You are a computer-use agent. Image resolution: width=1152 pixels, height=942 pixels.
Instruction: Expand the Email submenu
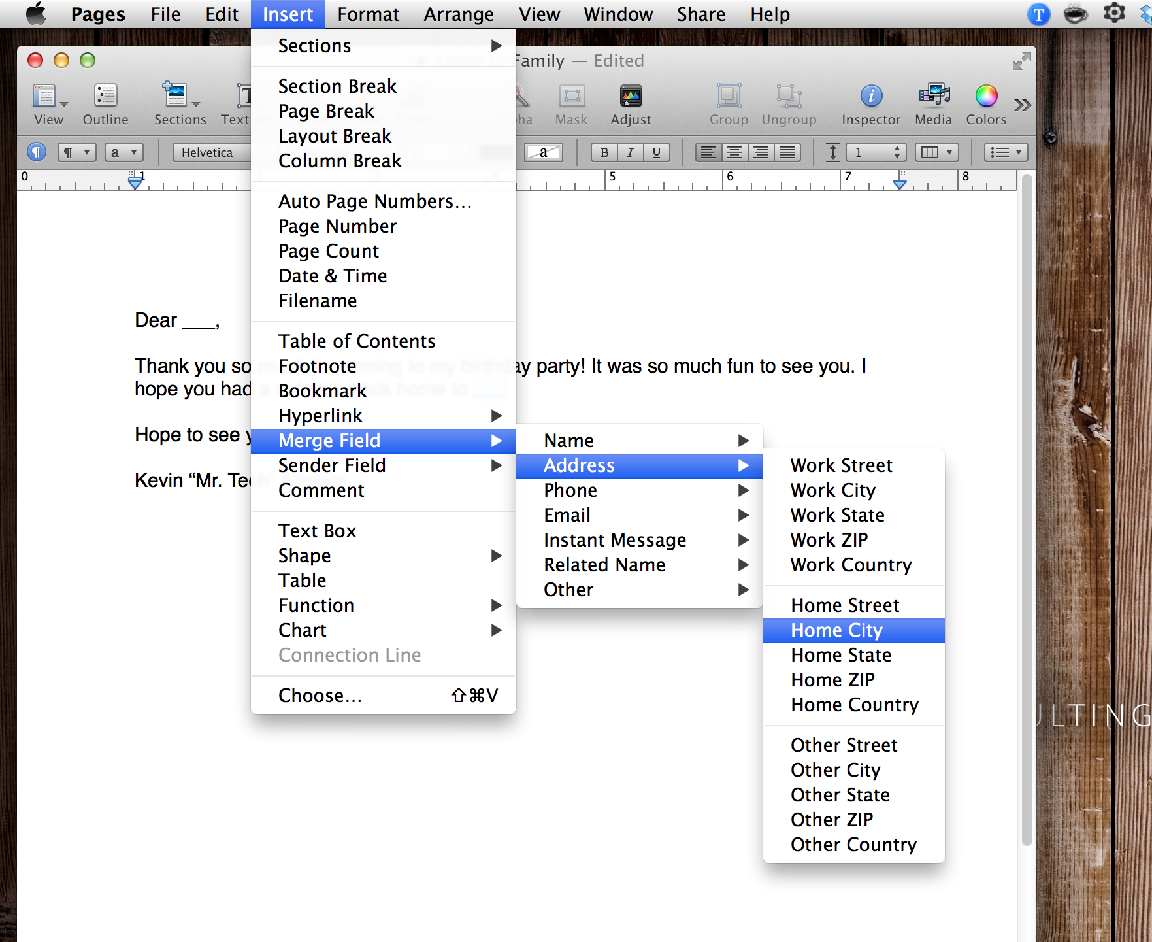click(640, 515)
